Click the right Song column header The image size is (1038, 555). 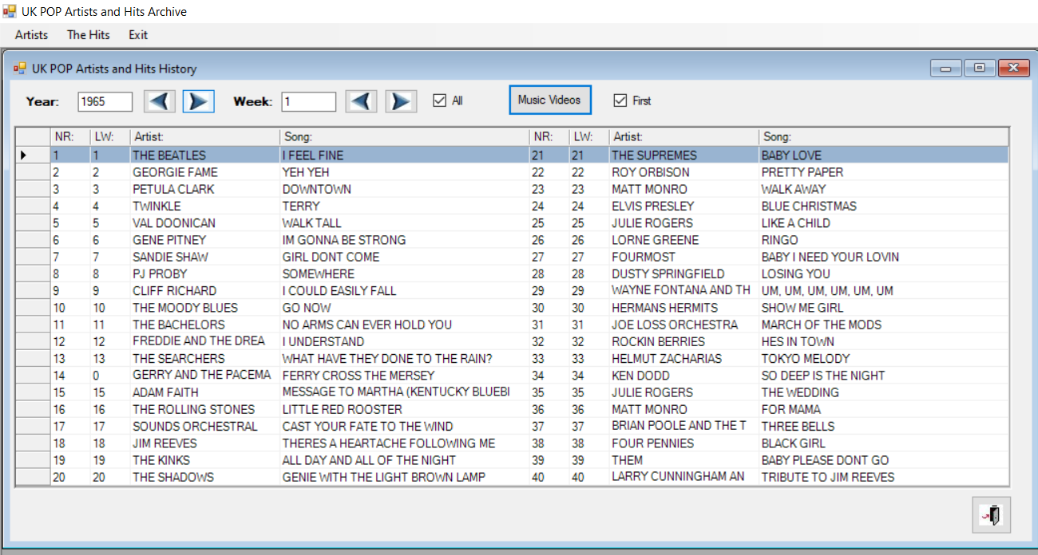884,137
